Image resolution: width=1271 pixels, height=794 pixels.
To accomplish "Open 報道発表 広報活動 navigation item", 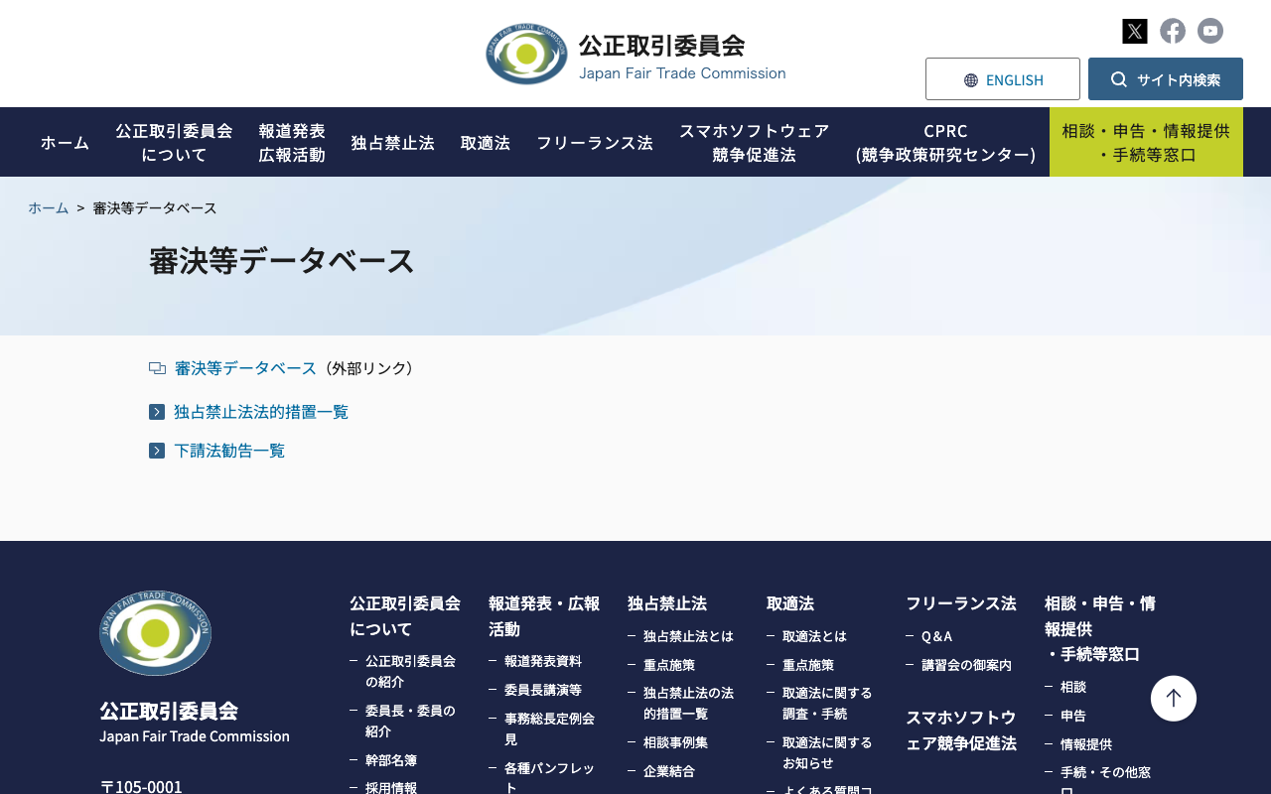I will click(x=292, y=142).
